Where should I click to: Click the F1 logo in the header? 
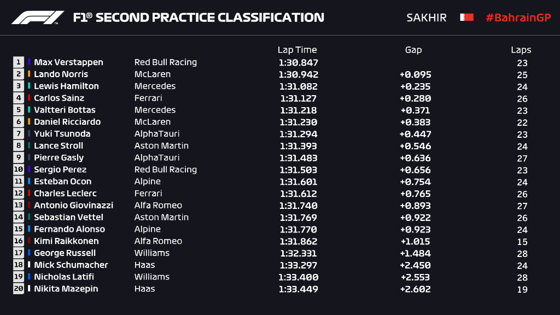(38, 17)
